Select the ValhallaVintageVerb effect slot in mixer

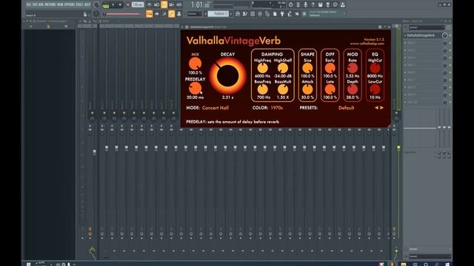(x=421, y=35)
